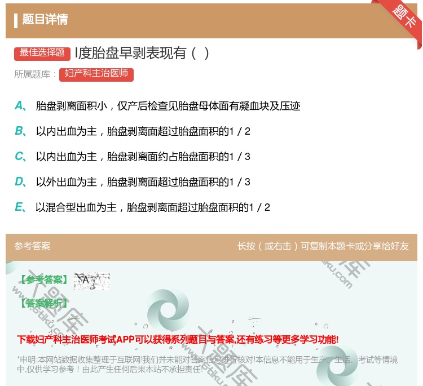
Task: Click the 最佳选择题 question type badge
Action: coord(42,54)
